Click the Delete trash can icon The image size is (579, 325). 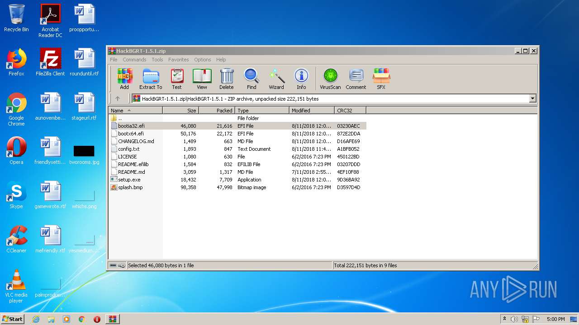pos(227,79)
